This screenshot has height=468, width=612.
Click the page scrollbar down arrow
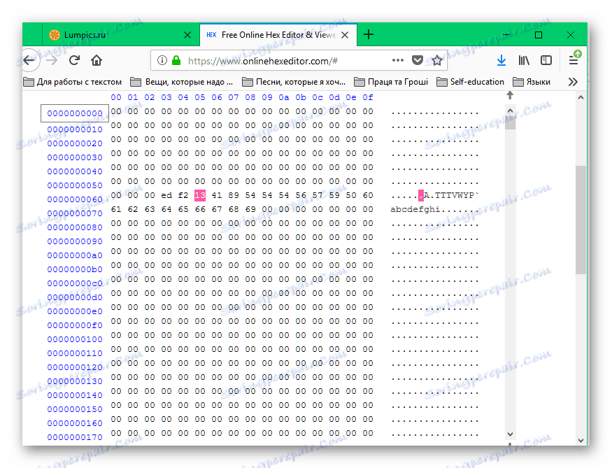(x=581, y=441)
